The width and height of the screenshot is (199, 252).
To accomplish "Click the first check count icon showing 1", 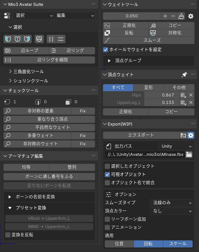I will pos(7,102).
